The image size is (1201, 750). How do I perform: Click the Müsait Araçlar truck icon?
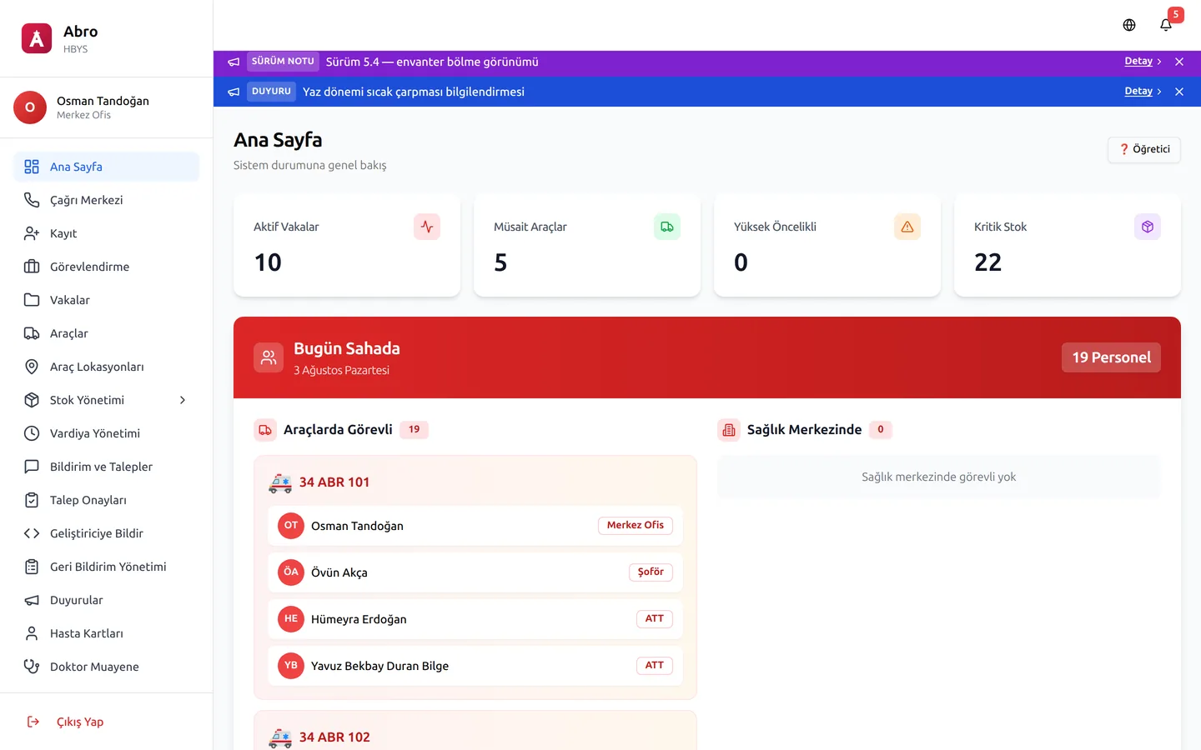click(667, 227)
